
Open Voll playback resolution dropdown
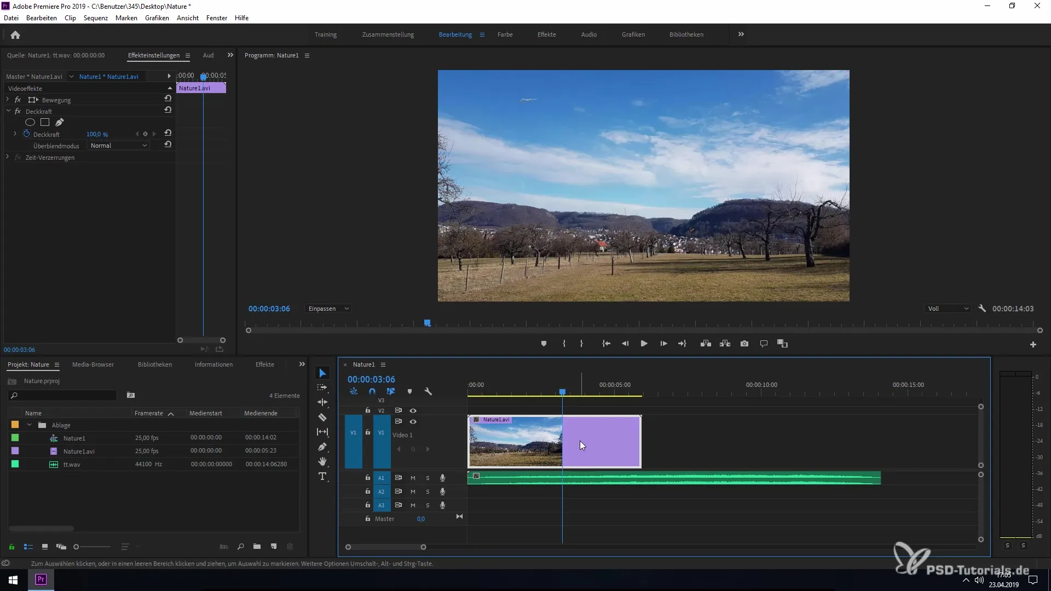coord(948,309)
